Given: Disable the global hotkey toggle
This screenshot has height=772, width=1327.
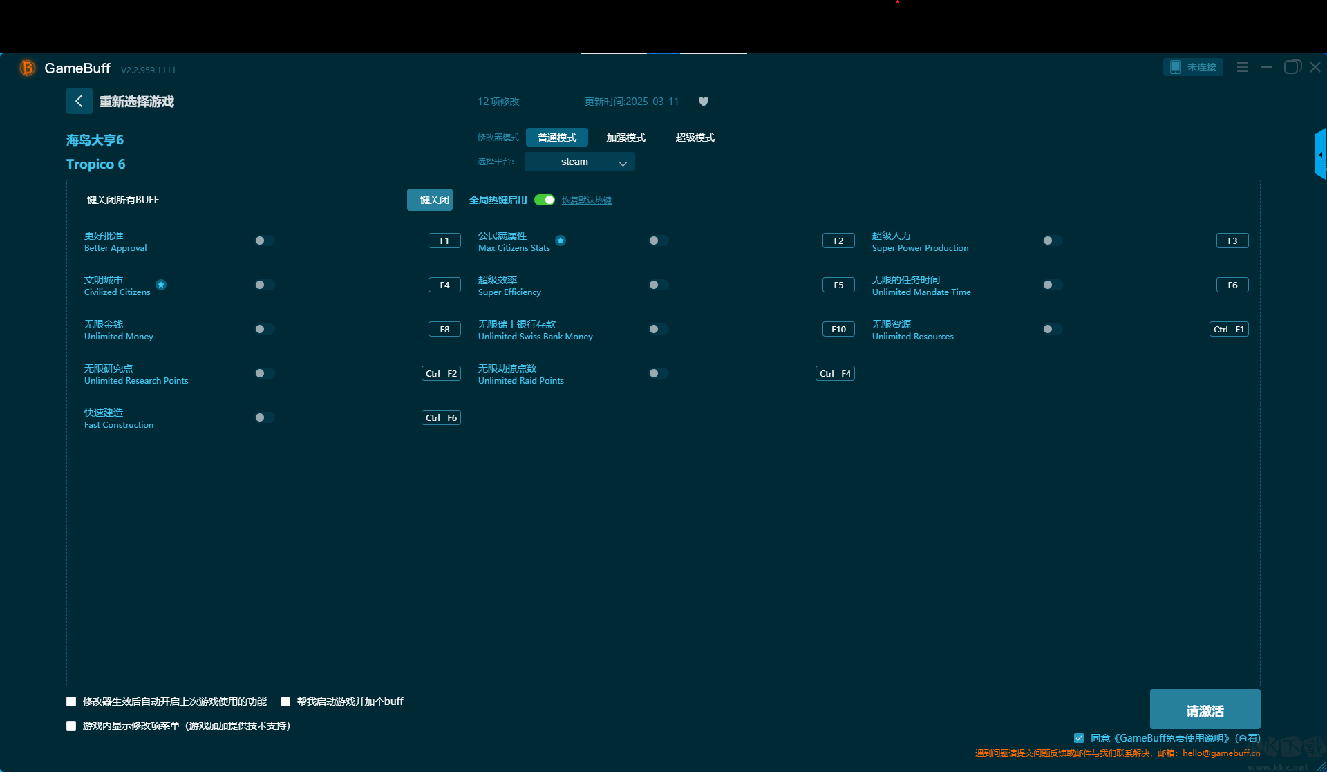Looking at the screenshot, I should point(545,200).
